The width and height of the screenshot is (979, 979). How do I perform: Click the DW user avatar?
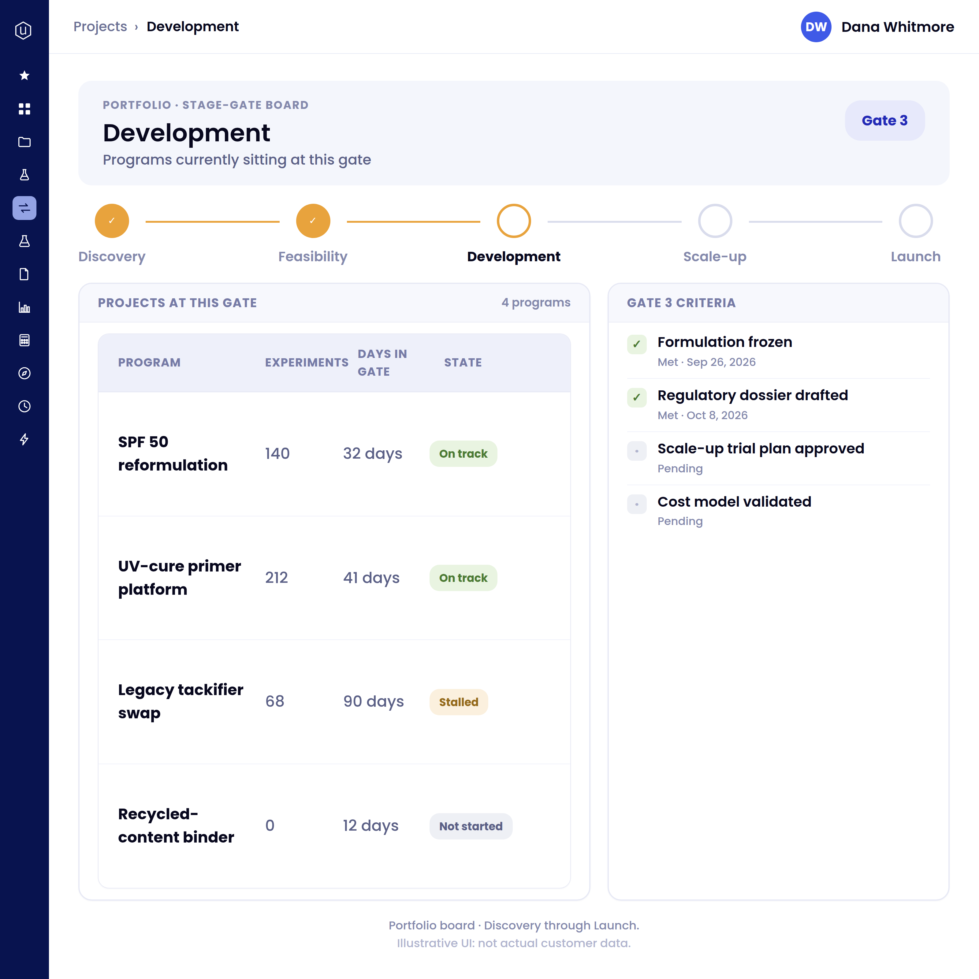tap(816, 27)
